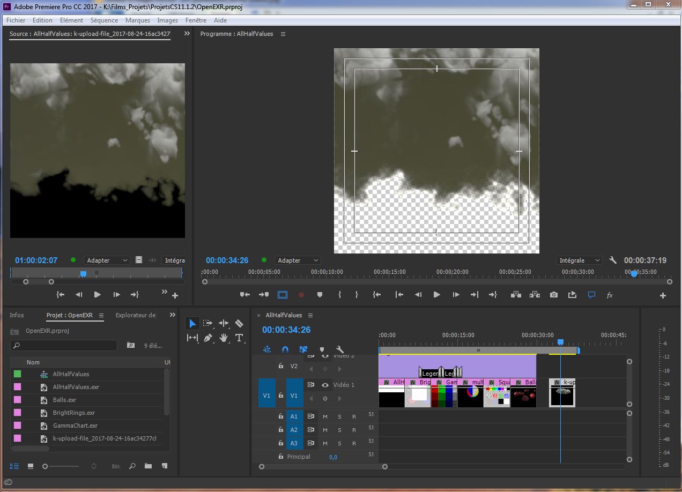Toggle timeline Snap magnet
This screenshot has height=492, width=682.
click(285, 349)
